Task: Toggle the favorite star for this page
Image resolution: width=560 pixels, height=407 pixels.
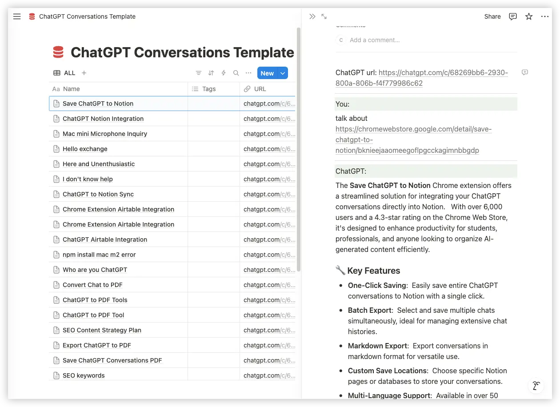Action: point(529,16)
